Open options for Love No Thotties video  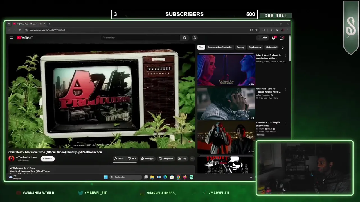point(285,89)
